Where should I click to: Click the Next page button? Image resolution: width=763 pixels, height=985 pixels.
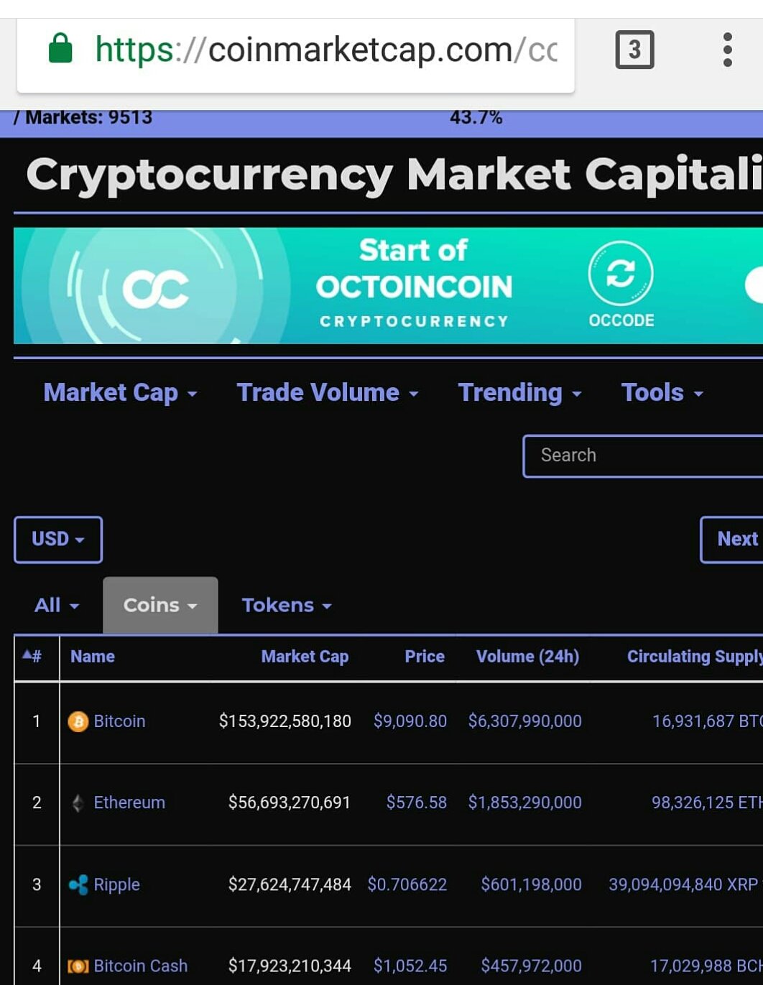pos(732,540)
